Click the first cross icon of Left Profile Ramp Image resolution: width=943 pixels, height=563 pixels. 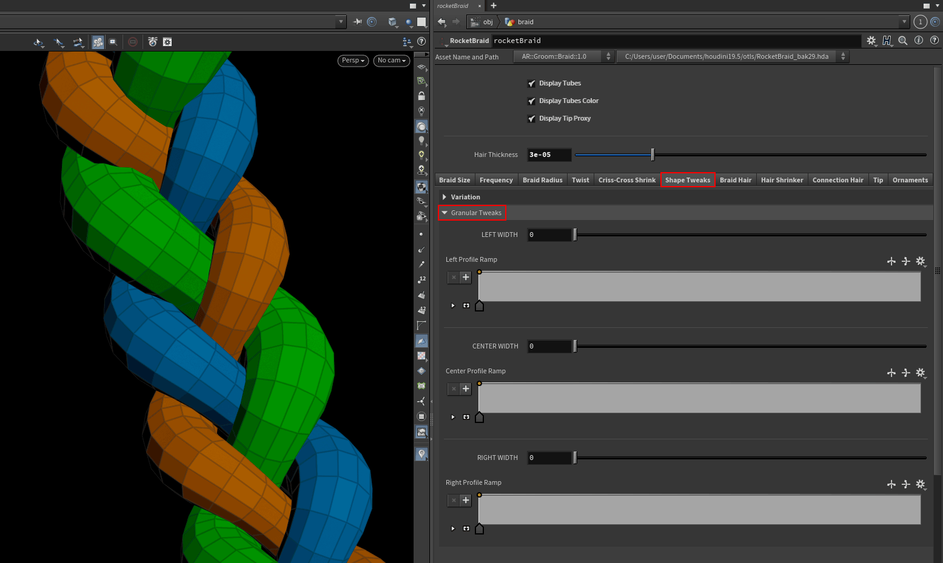[x=891, y=261]
